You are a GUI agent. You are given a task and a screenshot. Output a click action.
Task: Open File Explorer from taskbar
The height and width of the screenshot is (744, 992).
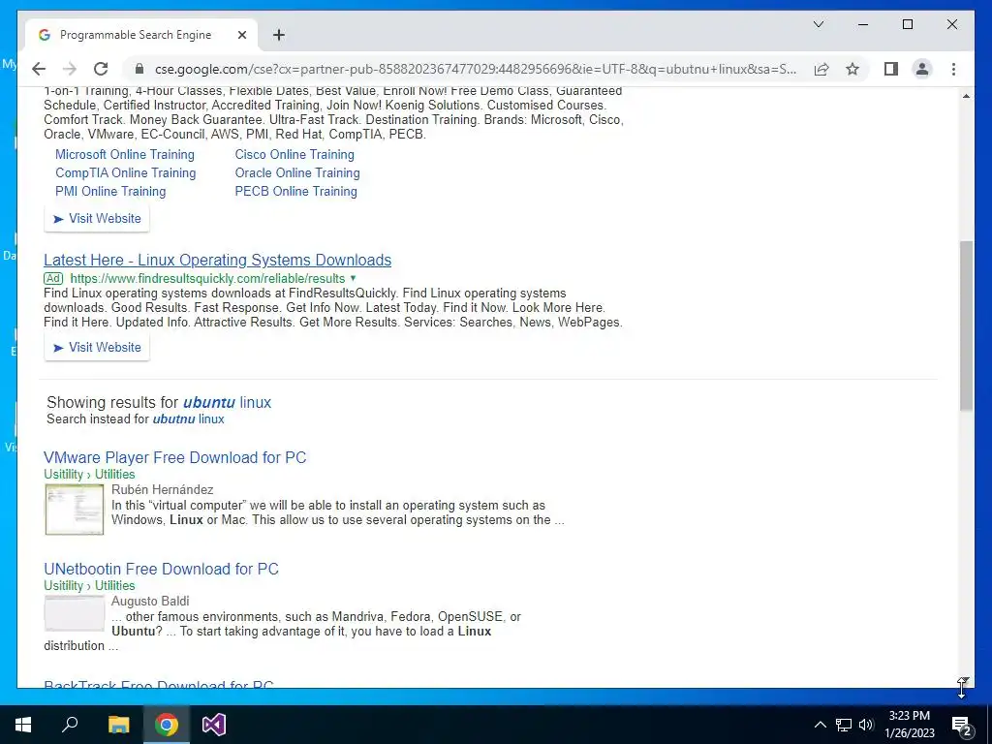tap(118, 725)
